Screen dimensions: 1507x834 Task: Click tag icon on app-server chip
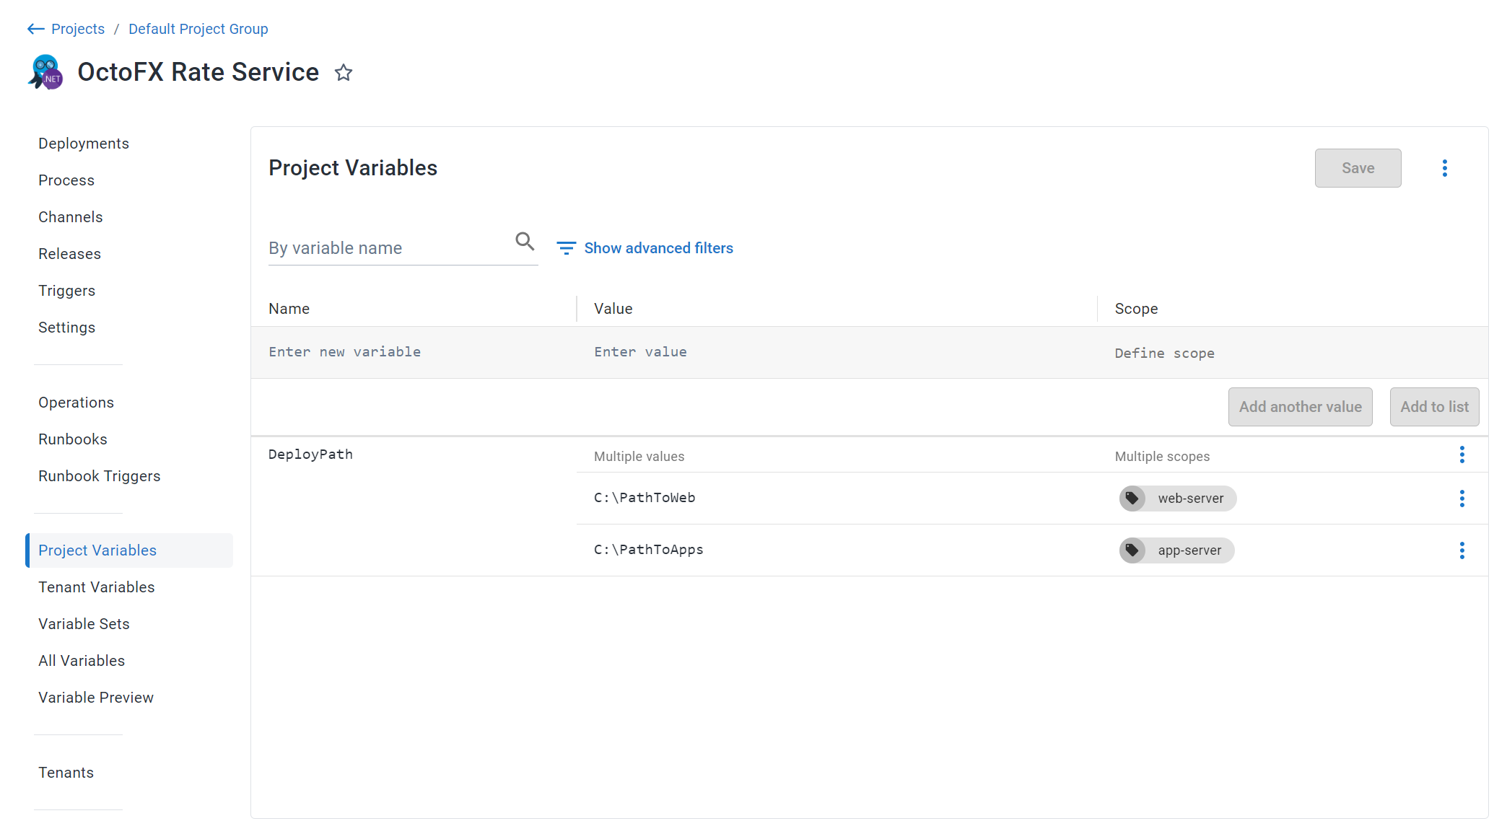point(1132,550)
